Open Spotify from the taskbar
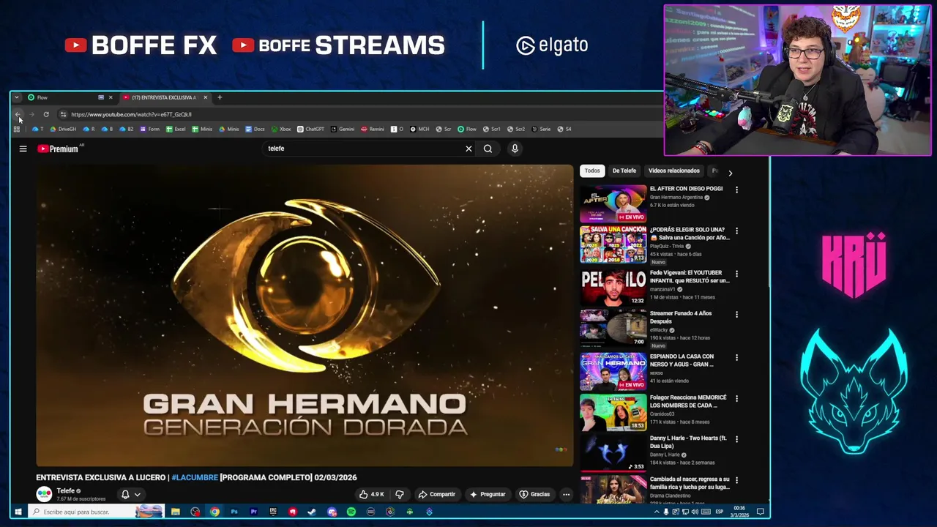937x527 pixels. pos(351,512)
